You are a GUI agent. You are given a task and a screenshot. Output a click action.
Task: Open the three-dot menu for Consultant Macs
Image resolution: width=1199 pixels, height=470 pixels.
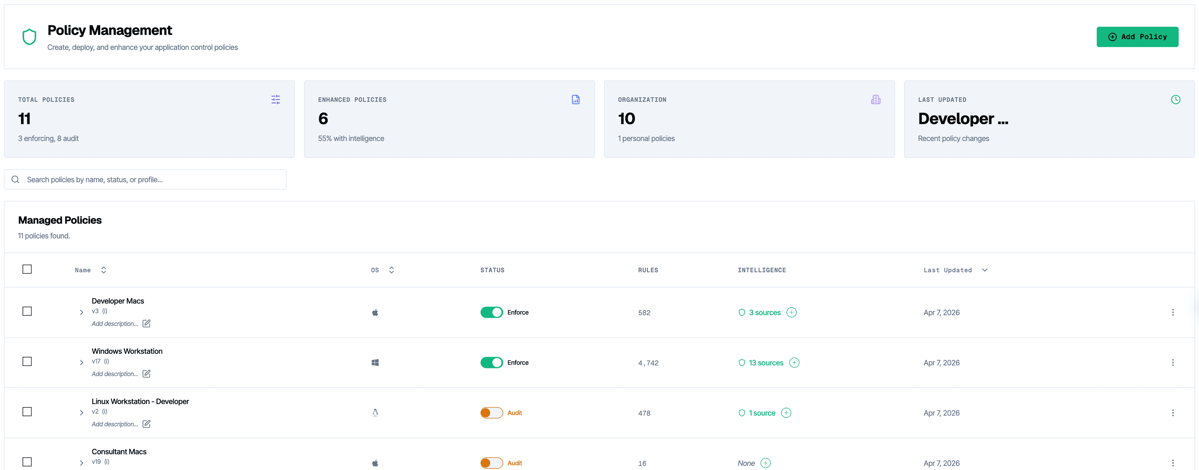coord(1173,463)
